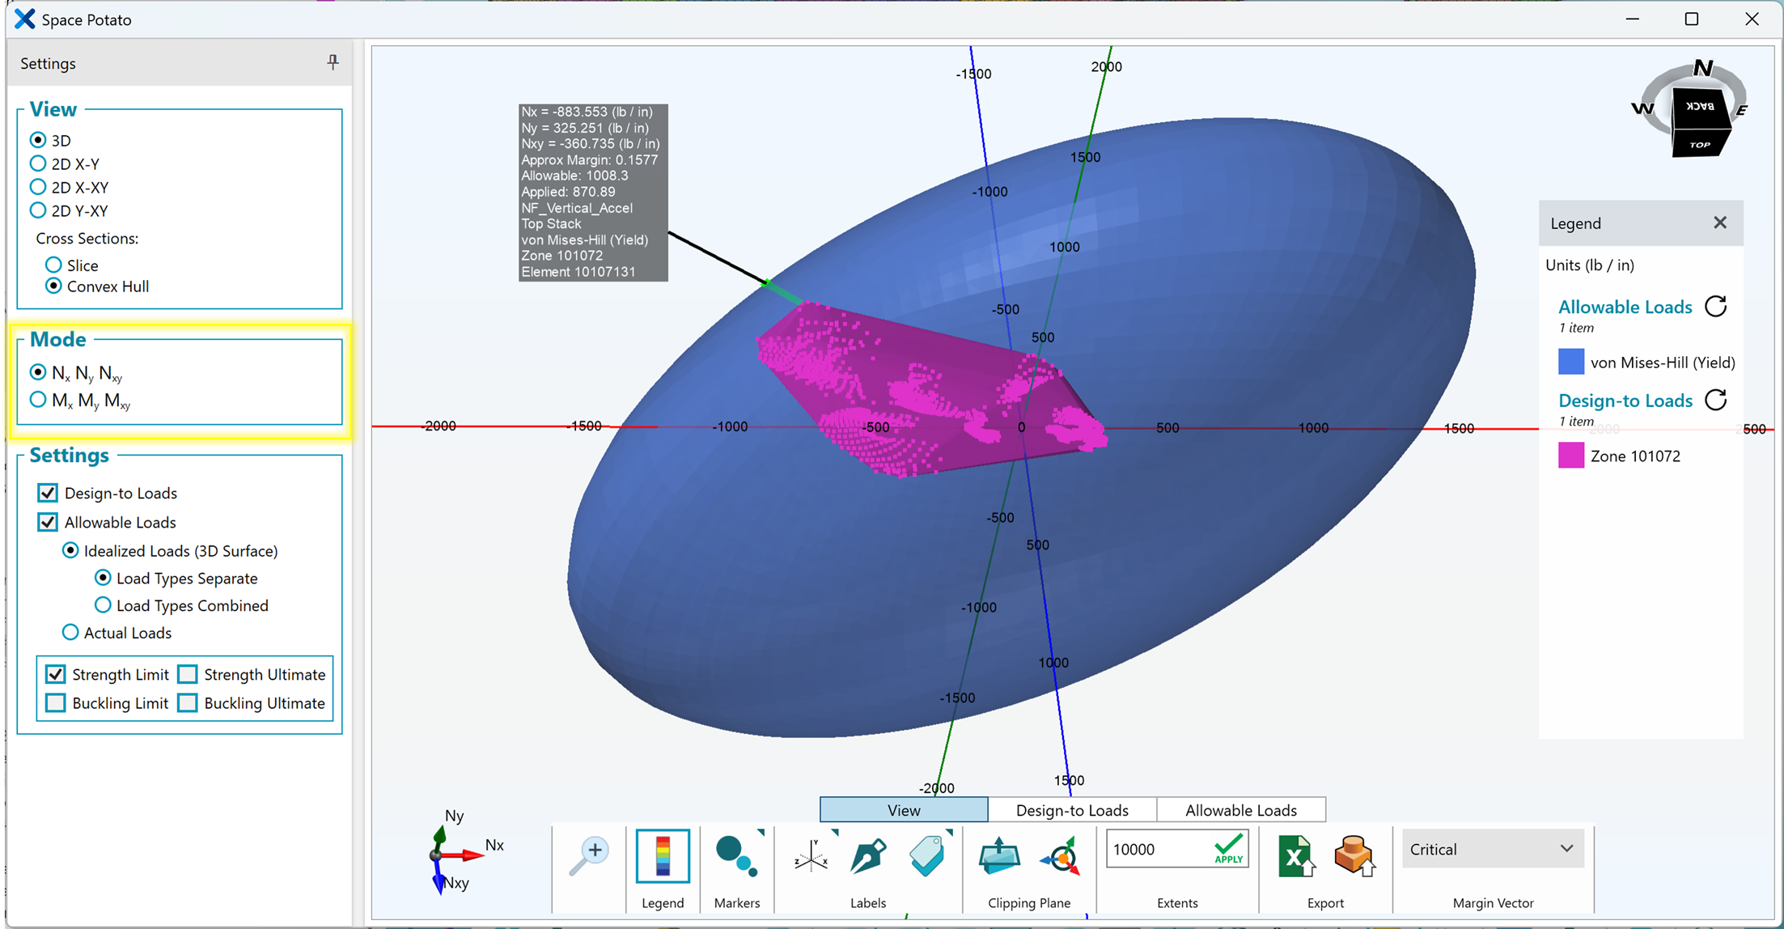The image size is (1784, 929).
Task: Select Nx Ny Nxy mode
Action: click(x=38, y=372)
